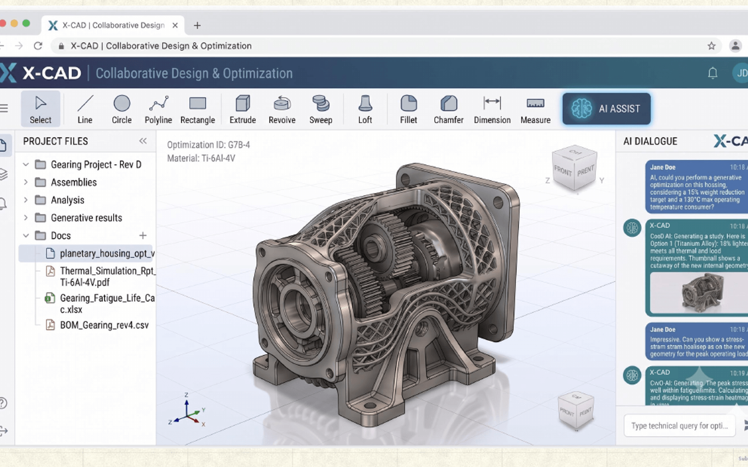Activate the Measure tool
Image resolution: width=748 pixels, height=467 pixels.
coord(536,109)
